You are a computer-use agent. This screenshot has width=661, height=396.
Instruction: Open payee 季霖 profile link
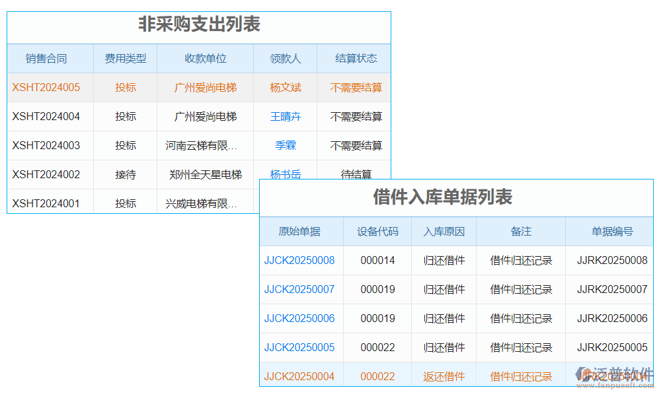(285, 145)
